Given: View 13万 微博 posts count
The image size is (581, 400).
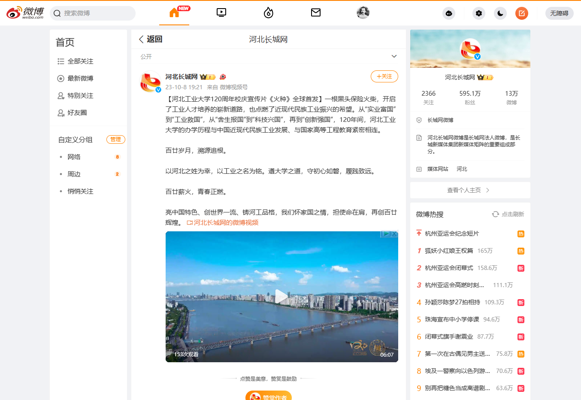Looking at the screenshot, I should 511,97.
